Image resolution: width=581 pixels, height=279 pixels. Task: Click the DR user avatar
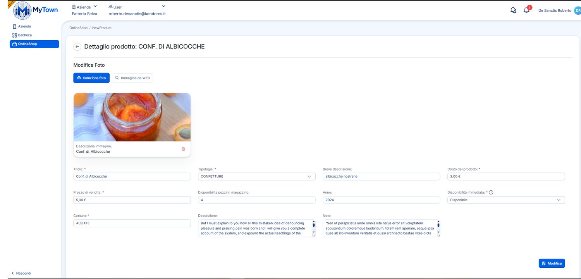[578, 10]
